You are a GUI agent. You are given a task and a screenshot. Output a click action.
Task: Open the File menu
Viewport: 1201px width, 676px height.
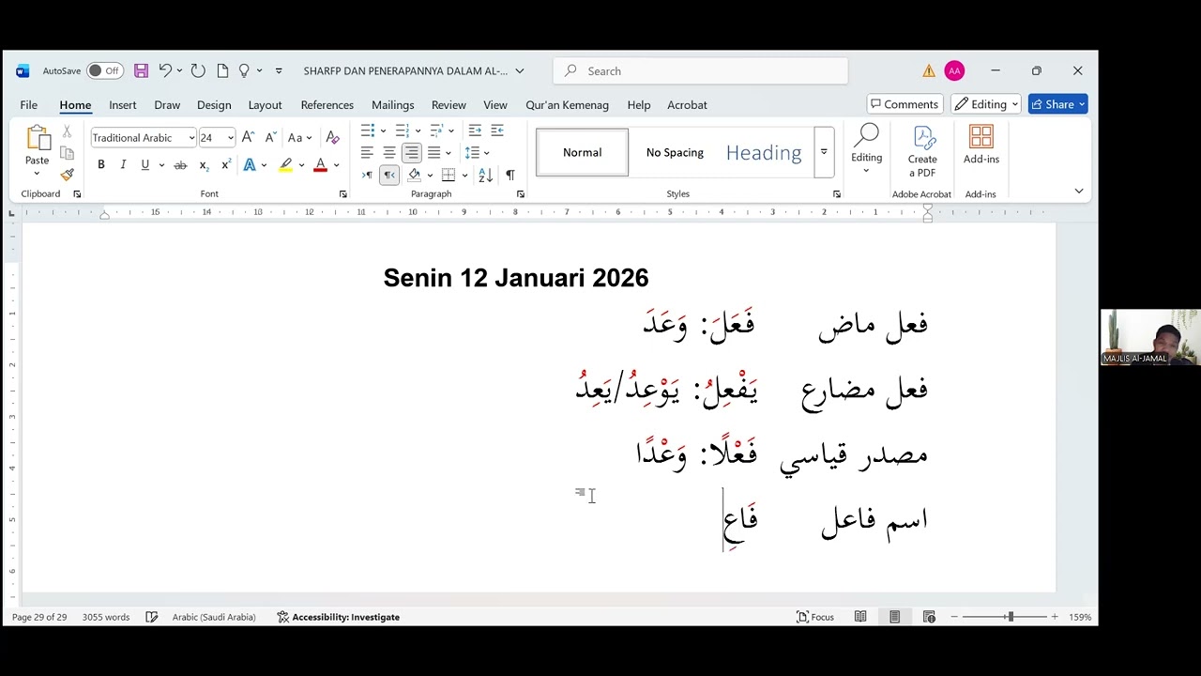pyautogui.click(x=29, y=104)
